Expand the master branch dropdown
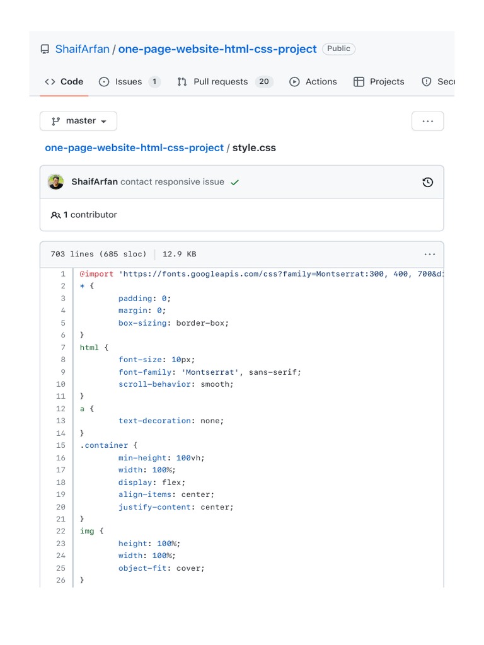Image resolution: width=484 pixels, height=645 pixels. point(78,121)
